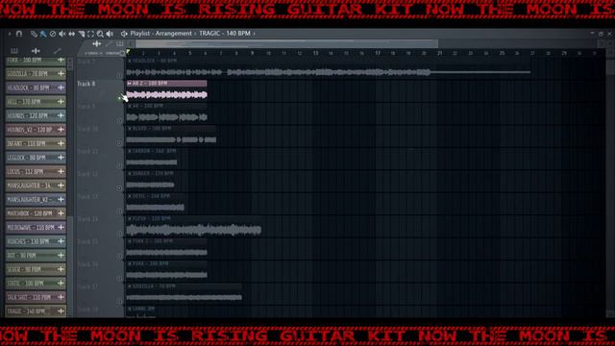This screenshot has width=615, height=346.
Task: Toggle the mute switch of Track 7
Action: tap(119, 75)
